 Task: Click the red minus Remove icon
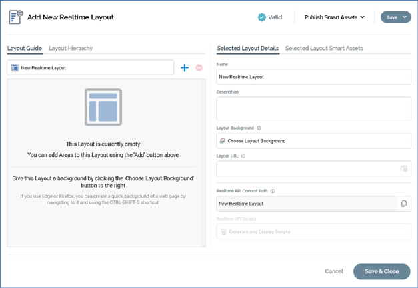199,68
